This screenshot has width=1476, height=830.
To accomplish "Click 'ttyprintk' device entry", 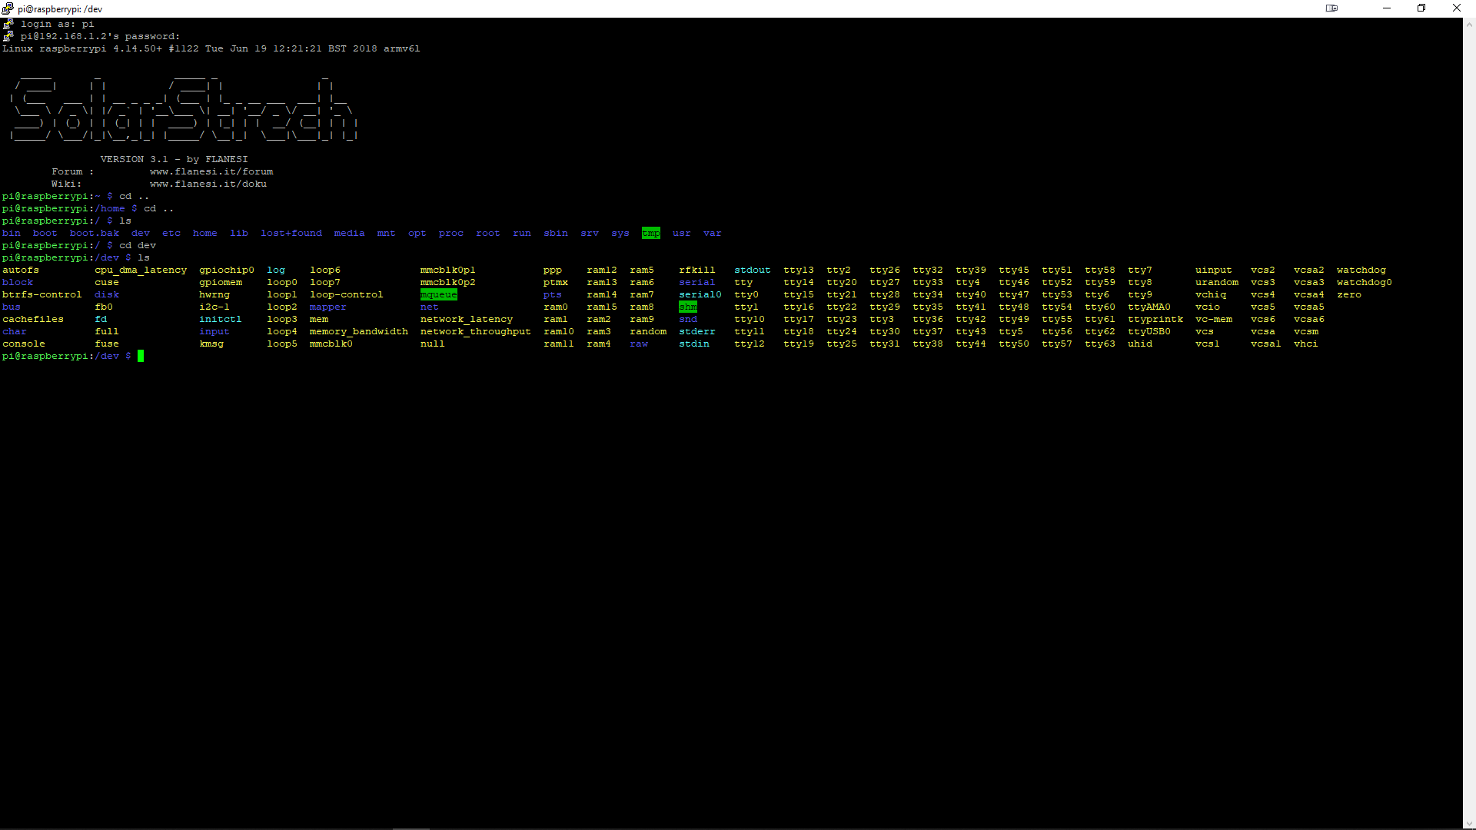I will (x=1155, y=319).
